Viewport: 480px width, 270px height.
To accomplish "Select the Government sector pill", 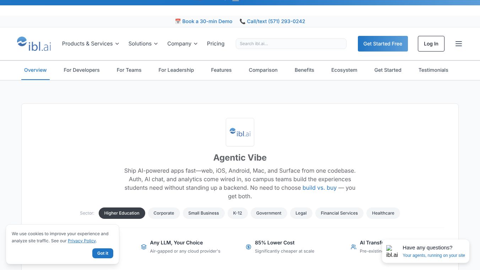I will pos(269,213).
